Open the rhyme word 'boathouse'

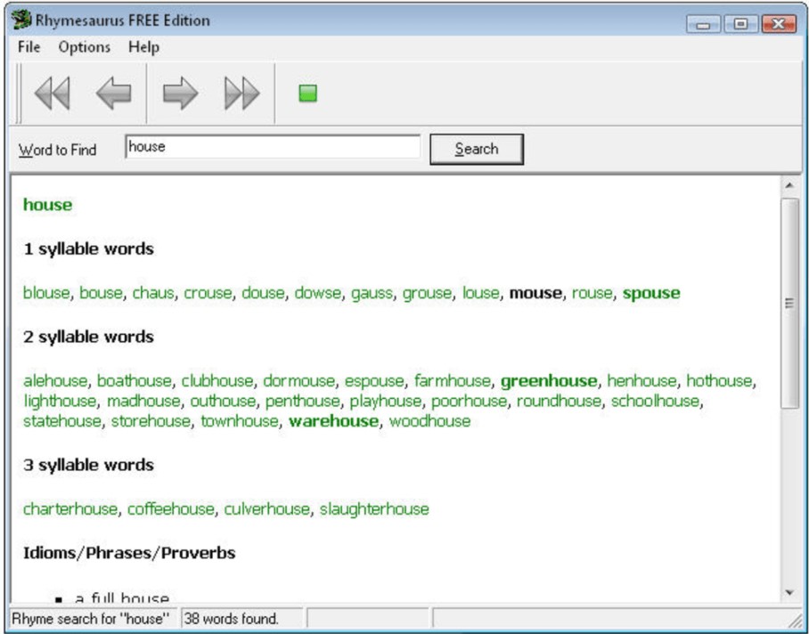pyautogui.click(x=135, y=381)
